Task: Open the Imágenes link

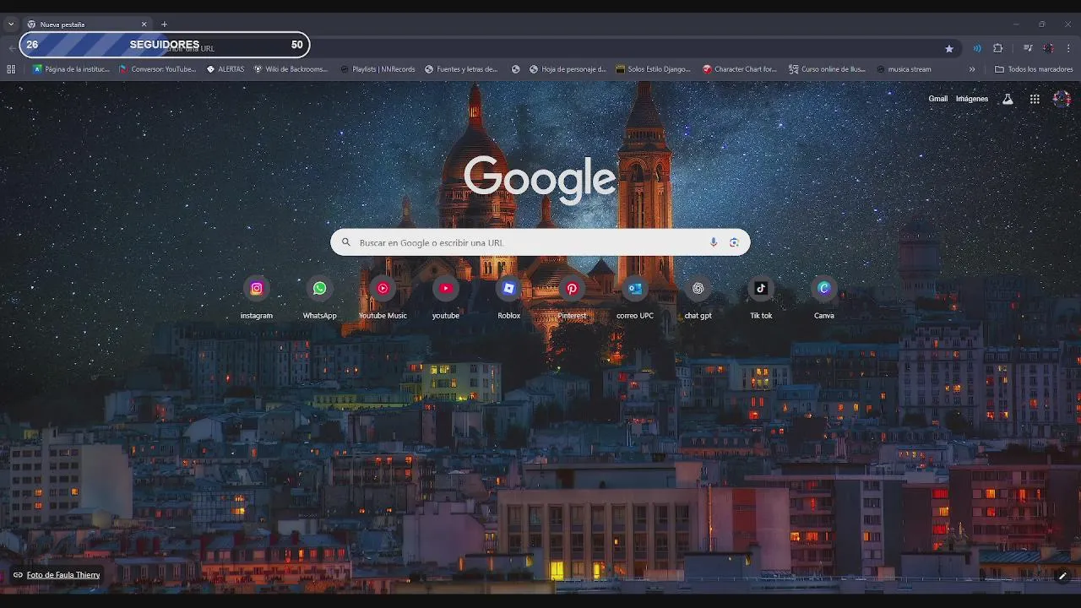Action: click(x=972, y=99)
